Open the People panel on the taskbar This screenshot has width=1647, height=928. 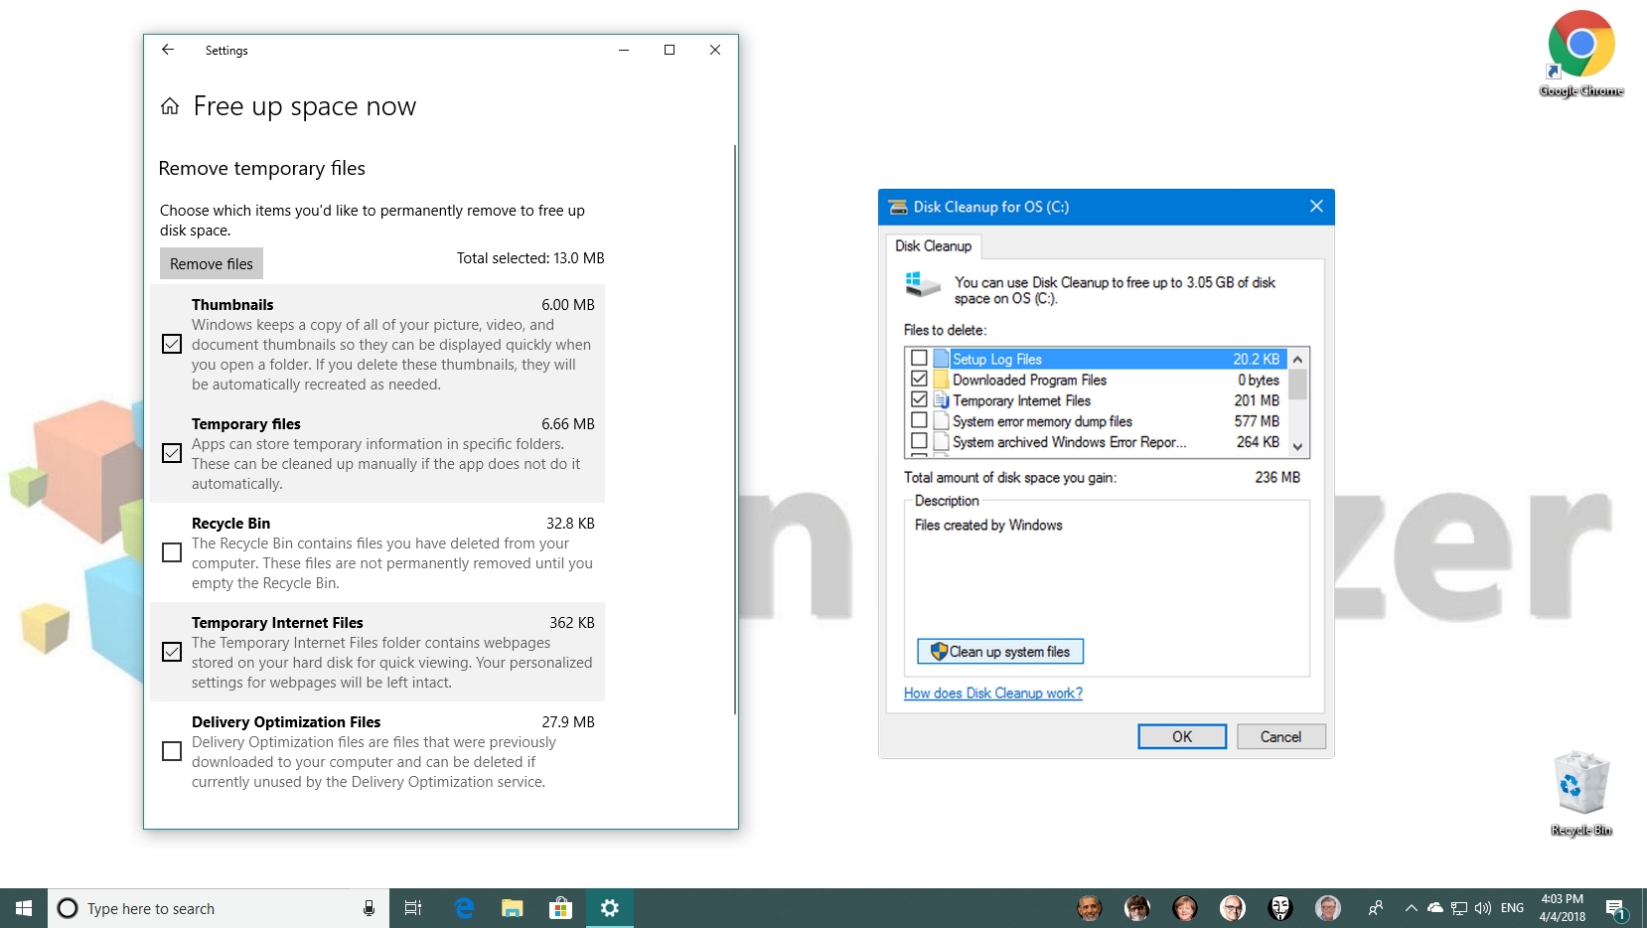(x=1376, y=908)
